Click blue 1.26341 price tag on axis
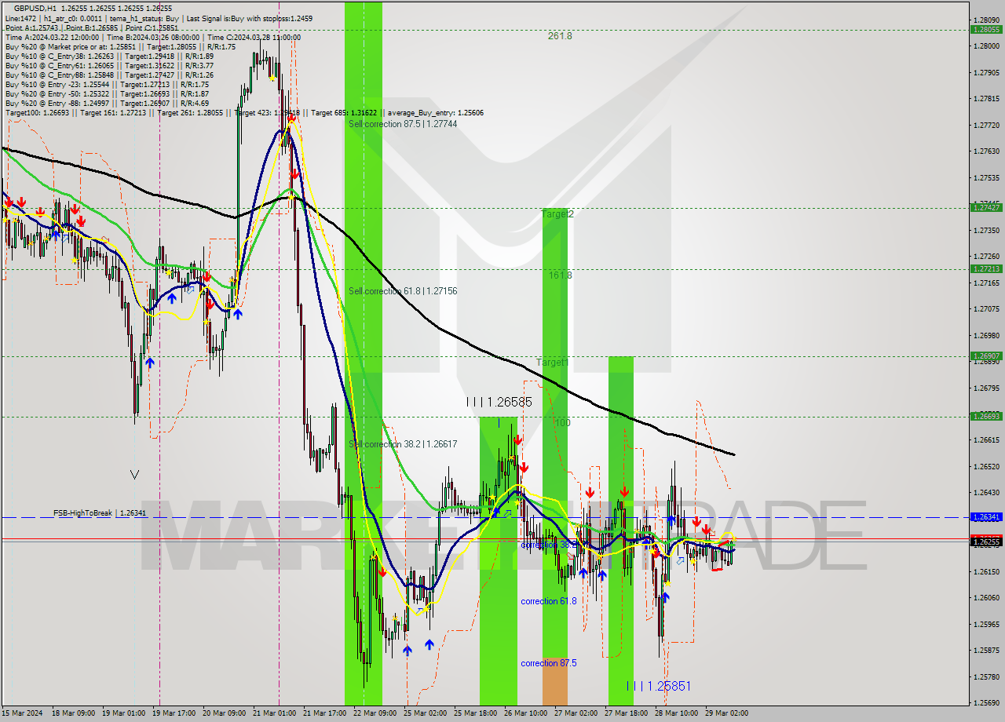Image resolution: width=1005 pixels, height=722 pixels. [x=985, y=517]
